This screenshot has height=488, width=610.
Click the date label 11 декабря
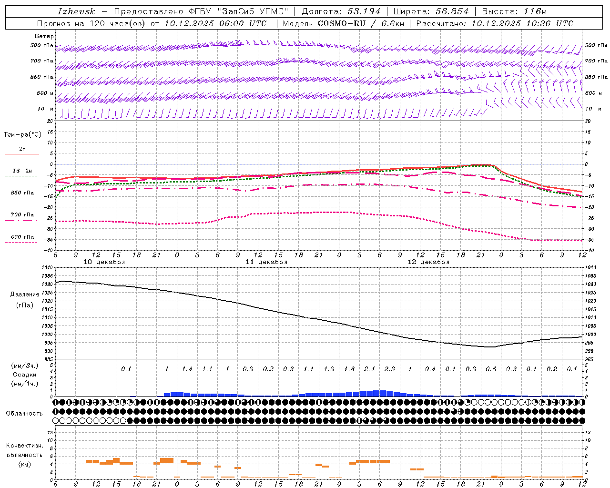(x=266, y=262)
